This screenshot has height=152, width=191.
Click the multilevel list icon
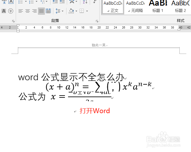pyautogui.click(x=43, y=2)
